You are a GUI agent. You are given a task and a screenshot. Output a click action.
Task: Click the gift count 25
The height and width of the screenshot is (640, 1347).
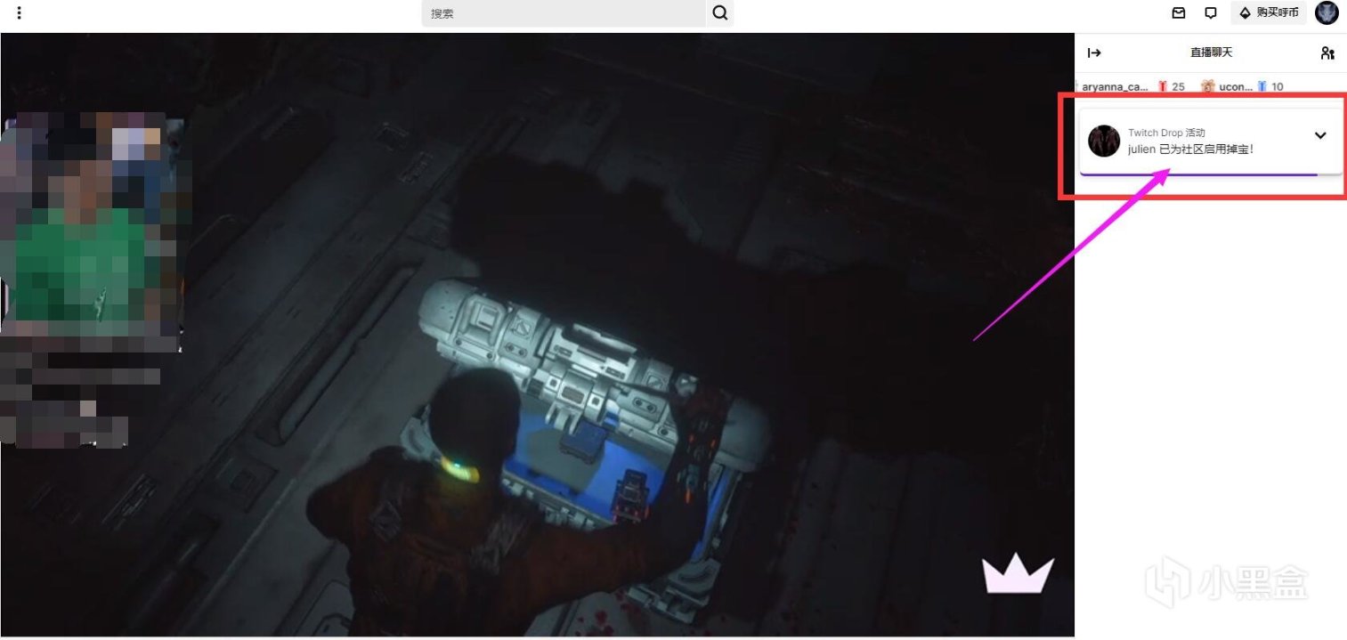tap(1178, 86)
